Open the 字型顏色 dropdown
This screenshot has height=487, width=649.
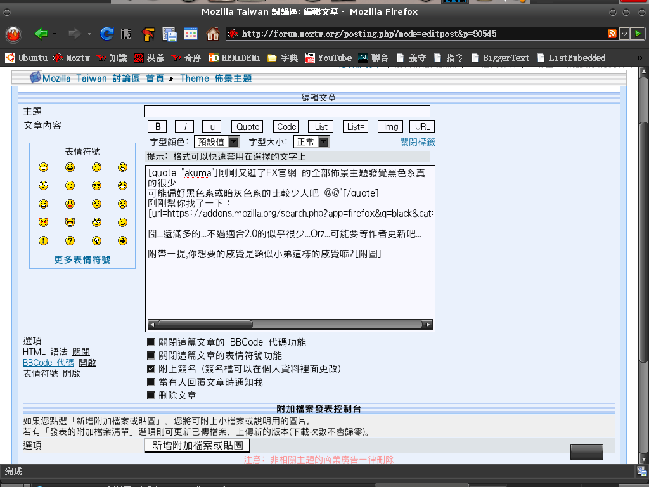click(x=216, y=142)
